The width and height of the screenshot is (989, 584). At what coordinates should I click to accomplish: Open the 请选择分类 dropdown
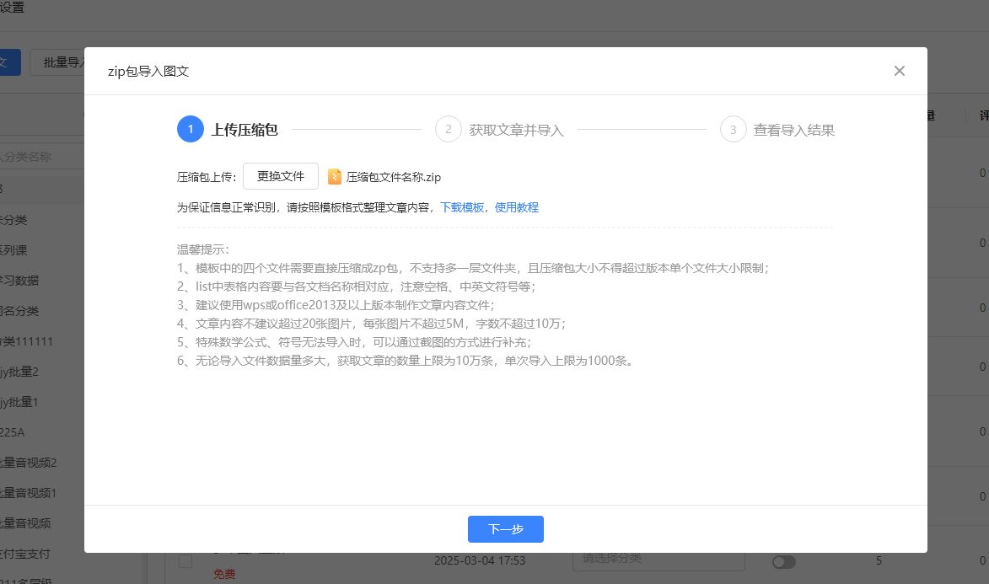point(658,559)
